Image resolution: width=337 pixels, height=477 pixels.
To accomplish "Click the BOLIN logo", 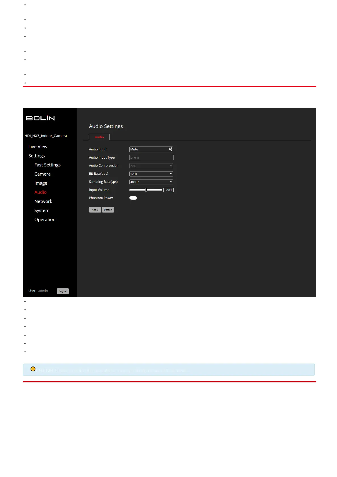I will tap(40, 118).
